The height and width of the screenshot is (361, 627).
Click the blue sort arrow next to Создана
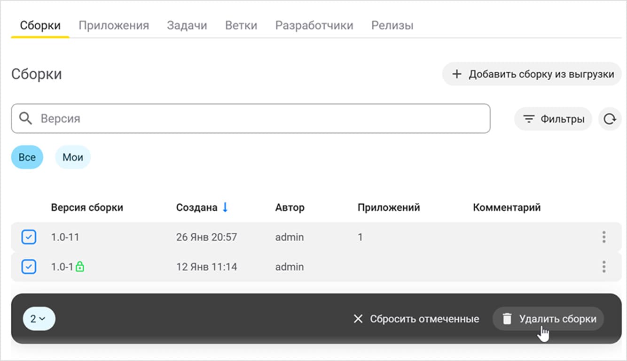click(225, 207)
